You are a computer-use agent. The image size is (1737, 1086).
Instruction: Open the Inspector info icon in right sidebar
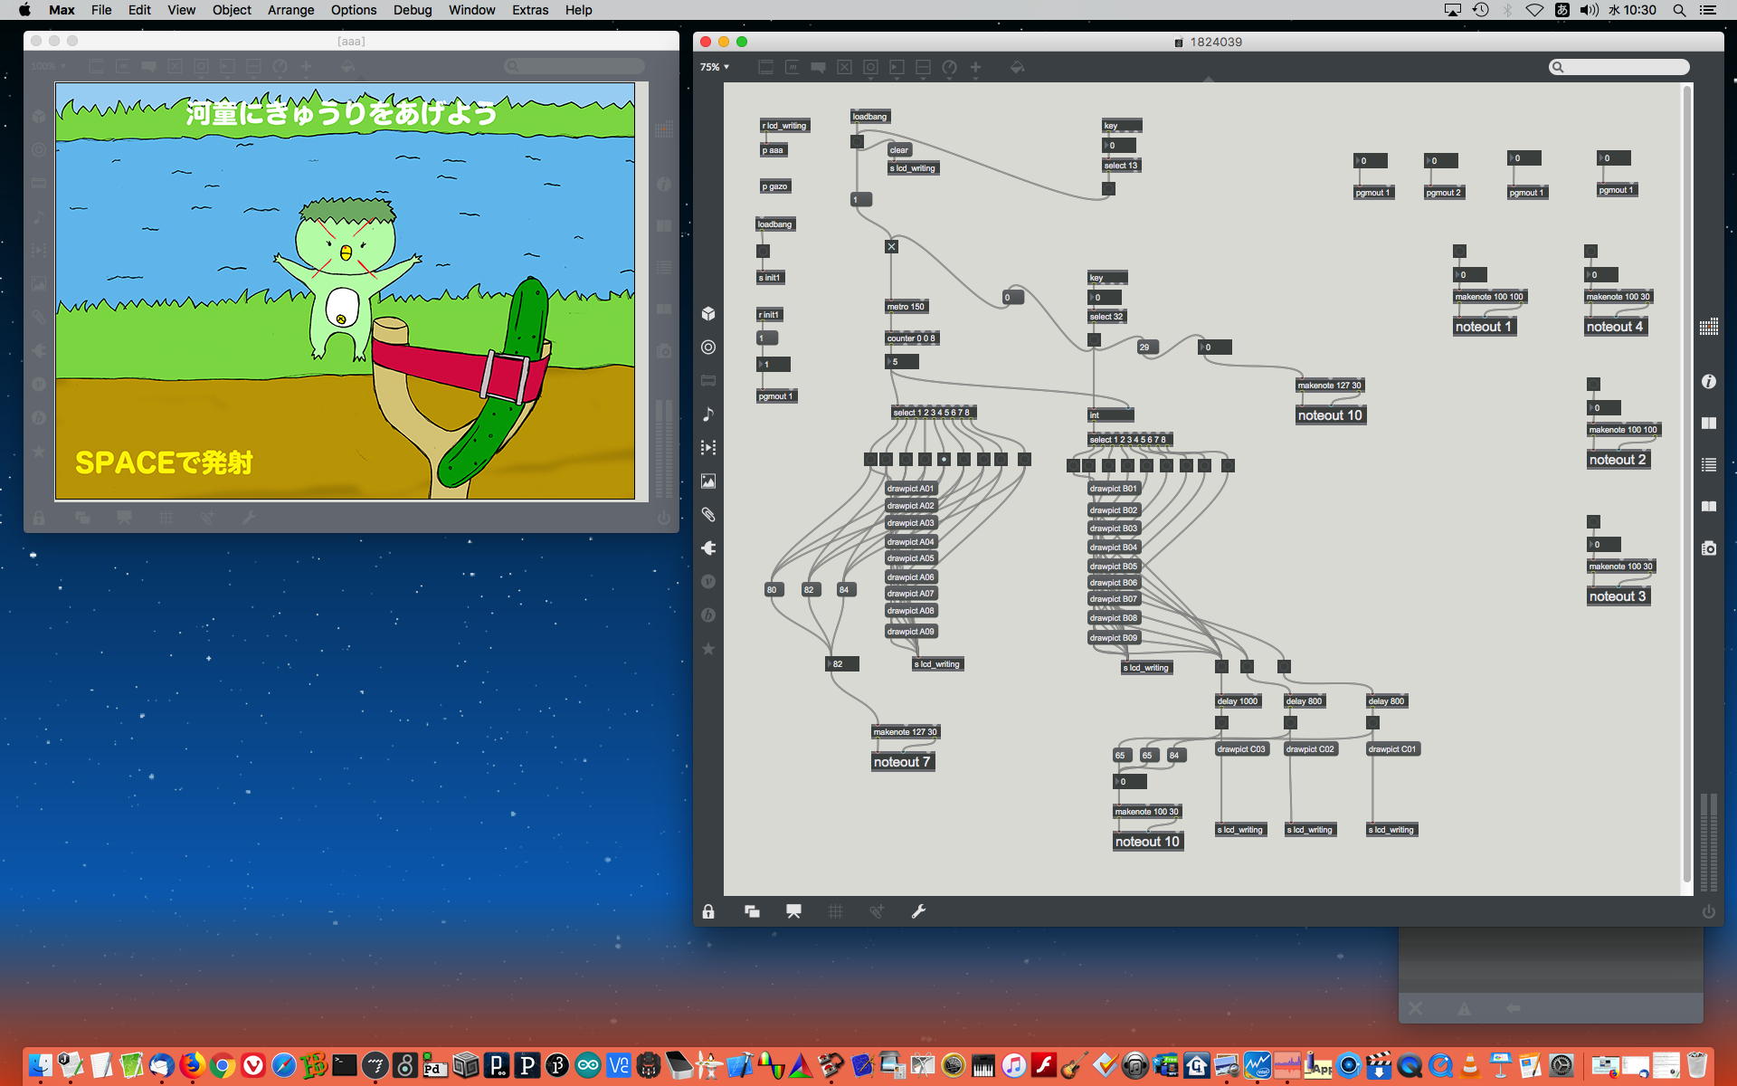click(x=1708, y=382)
